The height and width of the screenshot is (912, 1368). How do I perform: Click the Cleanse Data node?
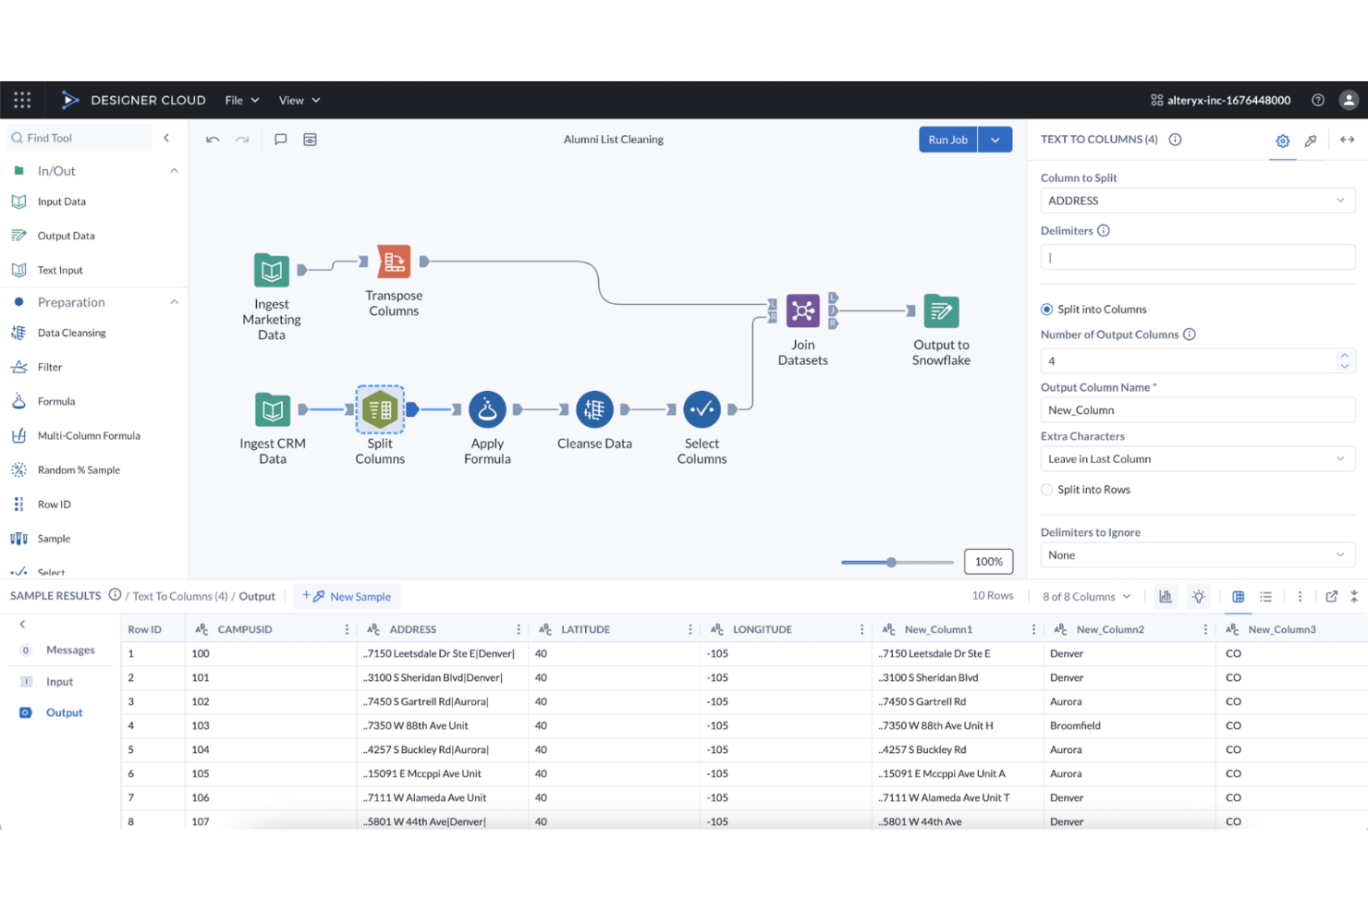(594, 408)
